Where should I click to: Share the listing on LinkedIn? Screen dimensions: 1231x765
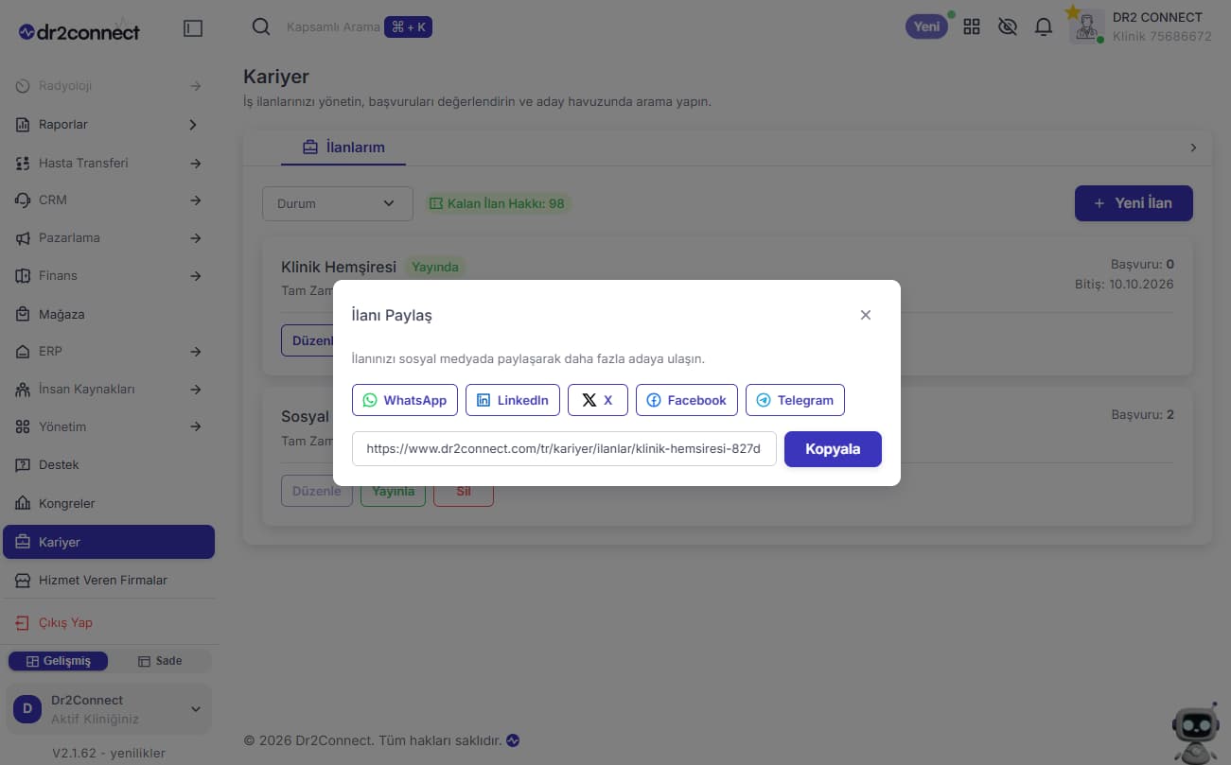[x=513, y=400]
